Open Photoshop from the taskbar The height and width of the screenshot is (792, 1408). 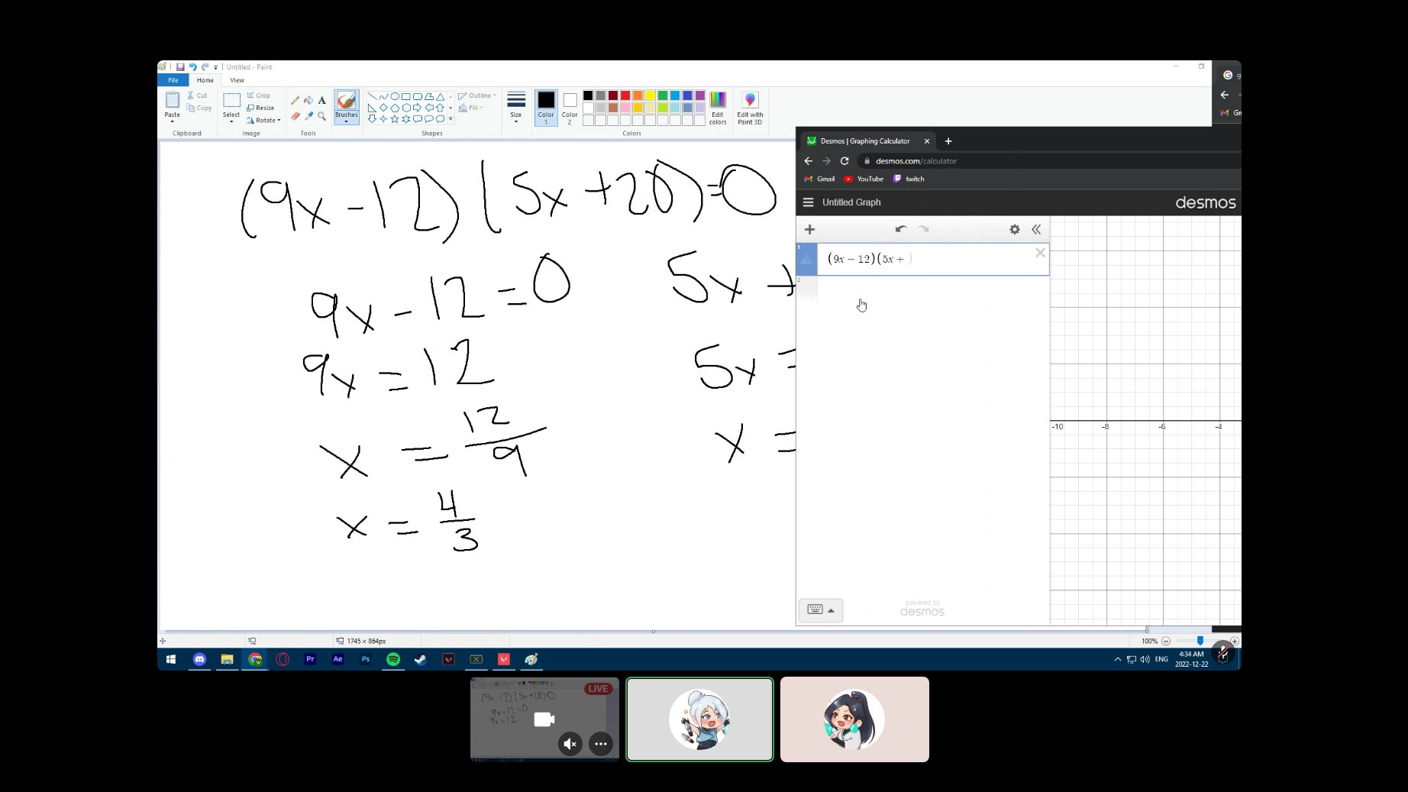[x=366, y=659]
